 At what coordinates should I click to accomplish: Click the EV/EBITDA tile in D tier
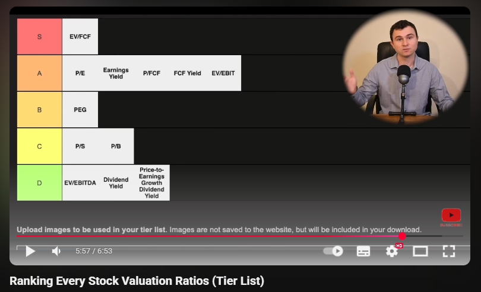pyautogui.click(x=80, y=183)
